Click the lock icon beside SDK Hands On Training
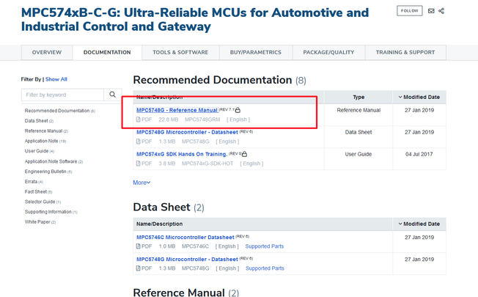 pos(244,153)
